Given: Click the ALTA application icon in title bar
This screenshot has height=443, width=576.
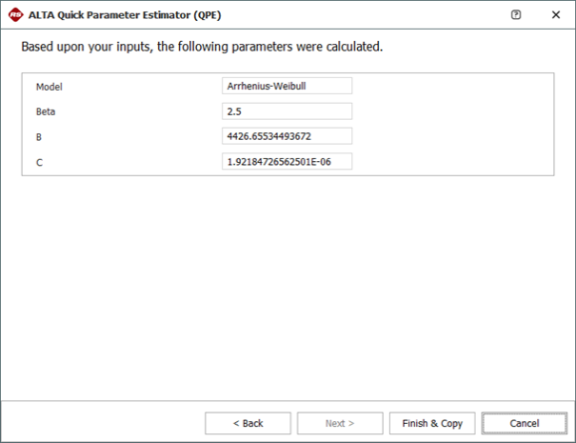Looking at the screenshot, I should [15, 15].
